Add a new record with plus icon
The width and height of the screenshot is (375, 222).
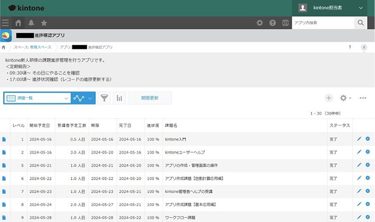(x=329, y=98)
